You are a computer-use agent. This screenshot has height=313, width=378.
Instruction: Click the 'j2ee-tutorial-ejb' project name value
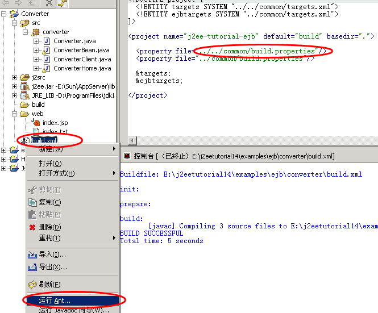221,36
